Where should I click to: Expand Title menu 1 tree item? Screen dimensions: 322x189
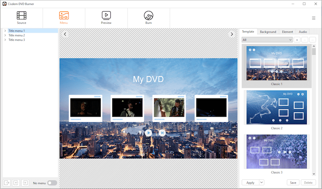[5, 31]
